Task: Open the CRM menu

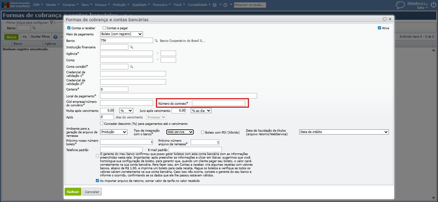Action: pyautogui.click(x=38, y=5)
